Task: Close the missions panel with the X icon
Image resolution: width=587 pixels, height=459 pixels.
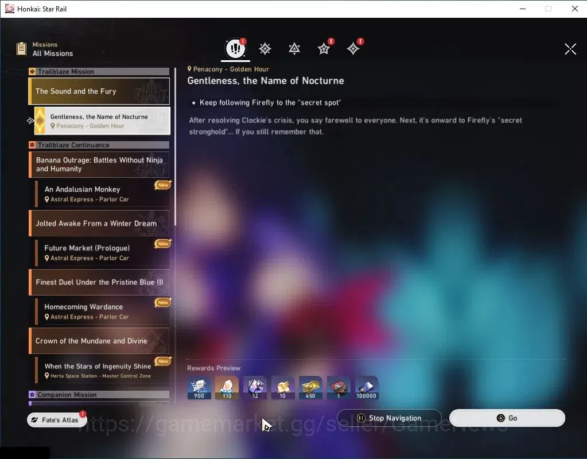Action: pos(570,49)
